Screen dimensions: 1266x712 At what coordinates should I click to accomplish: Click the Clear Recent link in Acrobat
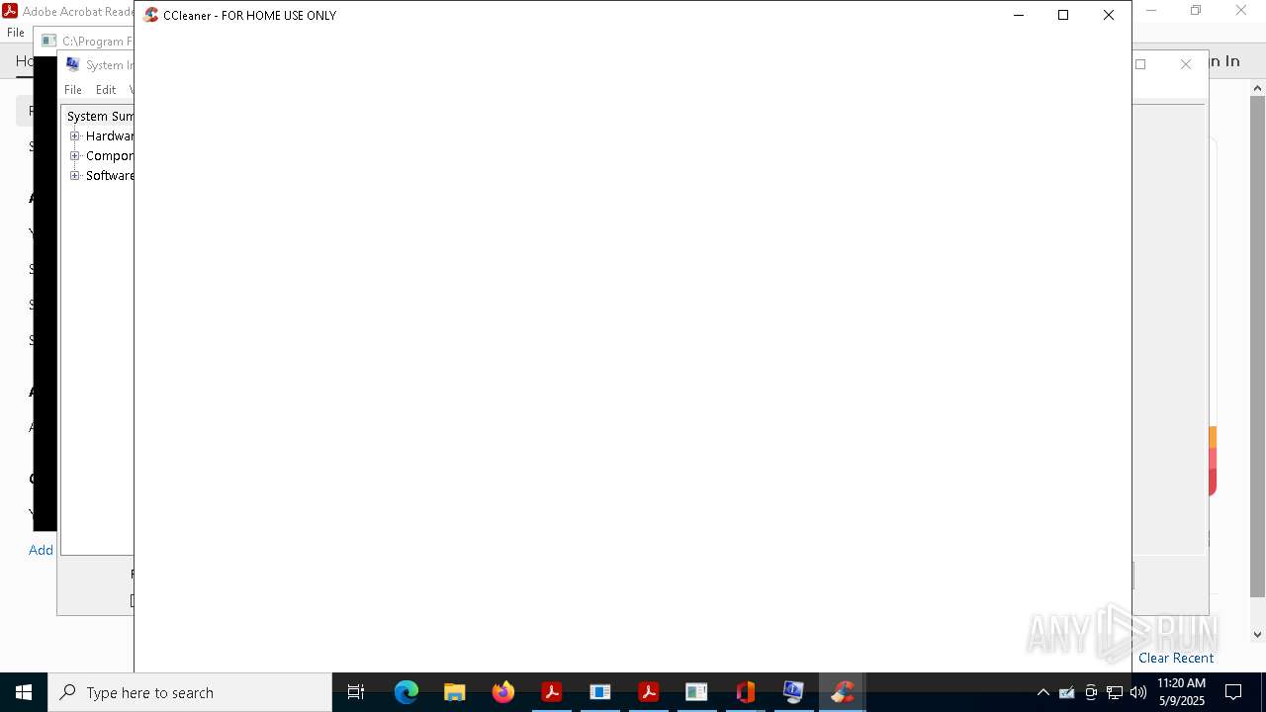[1176, 658]
